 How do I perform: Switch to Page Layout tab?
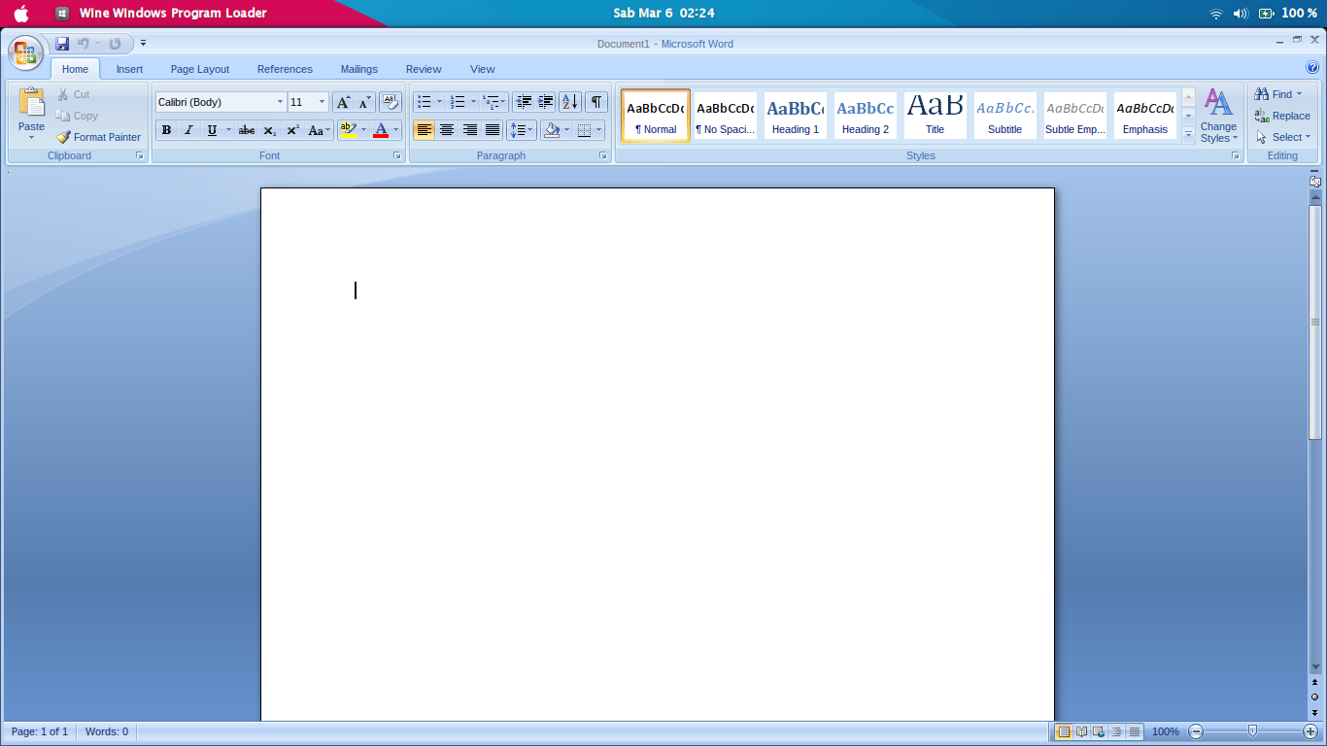[200, 69]
